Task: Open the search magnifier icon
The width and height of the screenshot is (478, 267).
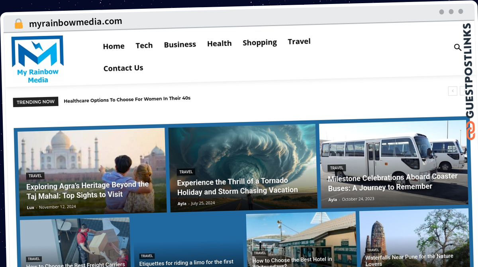Action: click(458, 47)
